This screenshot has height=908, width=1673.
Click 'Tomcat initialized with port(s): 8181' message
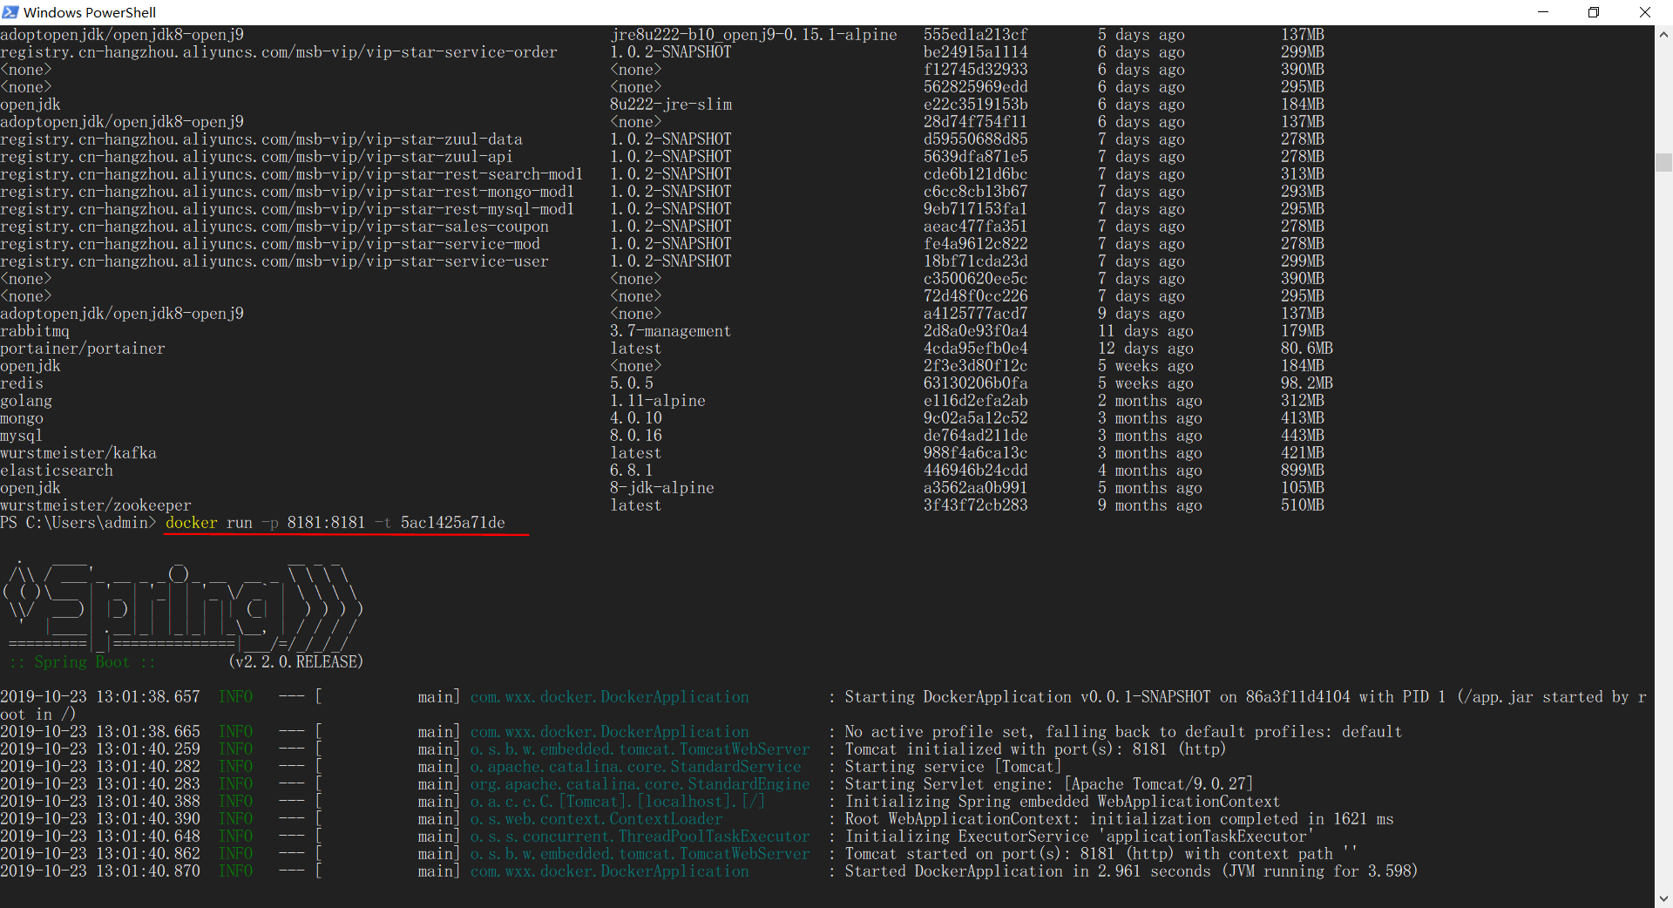pos(1035,749)
